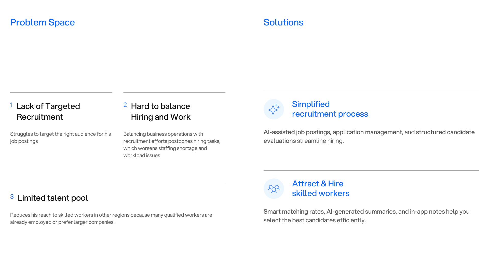Click the Smart matching rates description

coord(366,216)
